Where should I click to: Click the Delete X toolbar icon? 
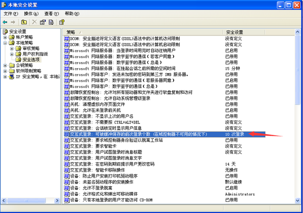pyautogui.click(x=34, y=22)
